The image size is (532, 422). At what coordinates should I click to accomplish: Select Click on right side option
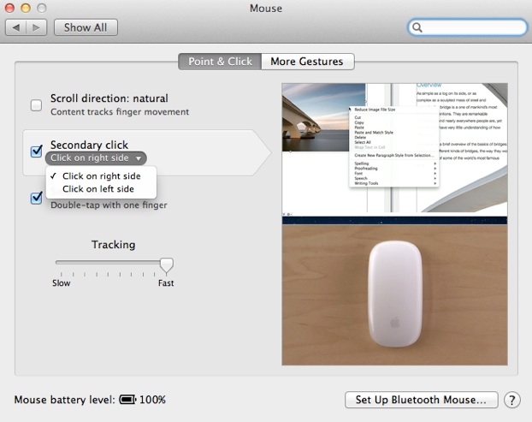tap(101, 175)
